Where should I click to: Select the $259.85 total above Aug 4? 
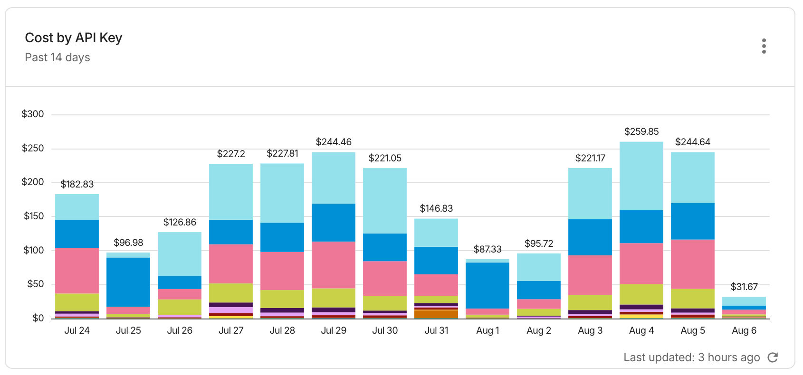tap(641, 131)
